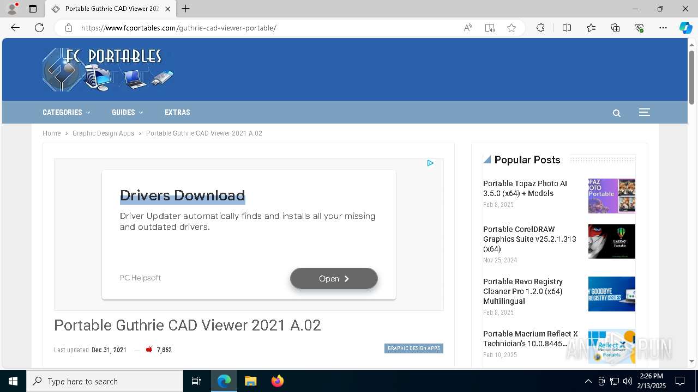Click the page vertical scrollbar thumb
Screen dimensions: 698x392
[x=691, y=76]
